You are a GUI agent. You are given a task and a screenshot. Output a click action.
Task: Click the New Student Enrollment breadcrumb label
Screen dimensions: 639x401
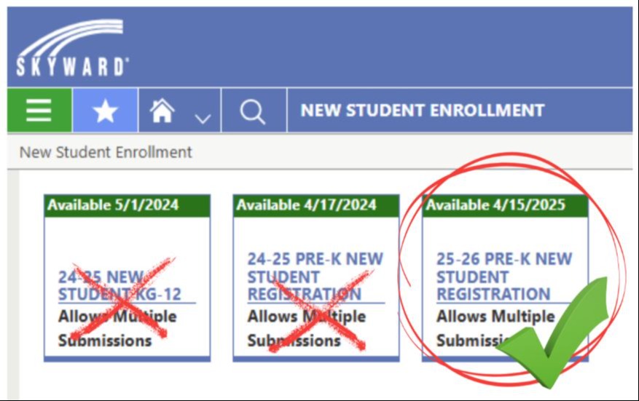(x=106, y=152)
